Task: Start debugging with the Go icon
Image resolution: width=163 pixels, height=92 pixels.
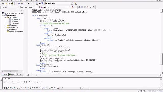Action: point(91,7)
